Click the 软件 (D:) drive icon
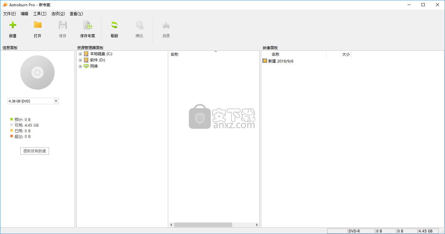The width and height of the screenshot is (445, 234). coord(86,60)
